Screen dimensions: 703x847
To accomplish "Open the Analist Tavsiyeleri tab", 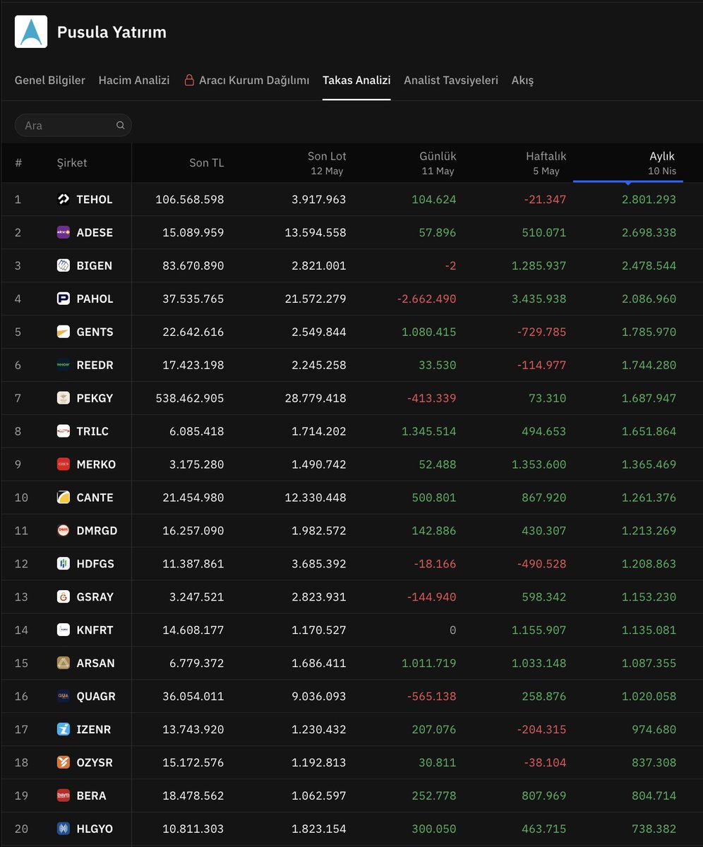I will point(451,80).
